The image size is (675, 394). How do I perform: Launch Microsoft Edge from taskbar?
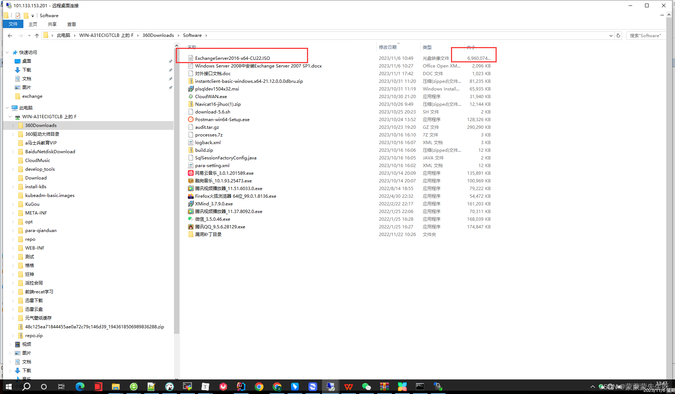[80, 387]
